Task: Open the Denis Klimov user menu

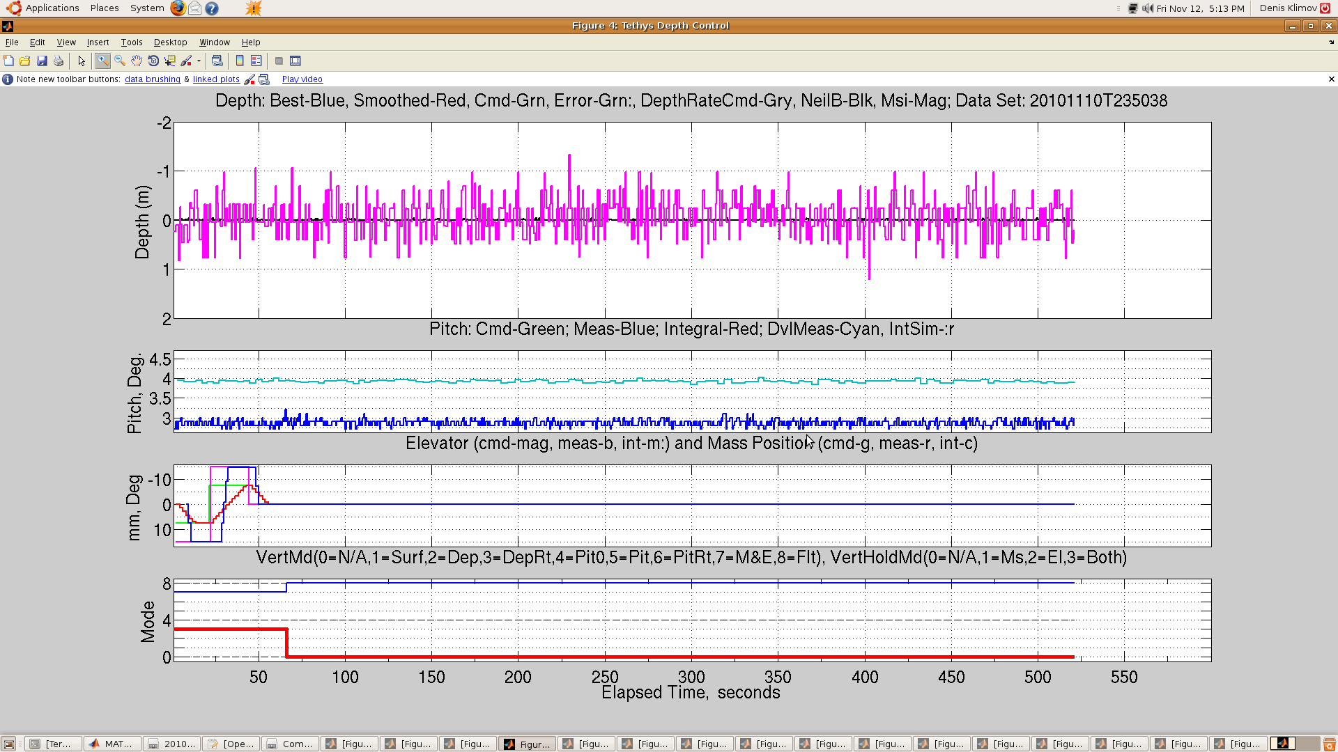Action: pos(1288,8)
